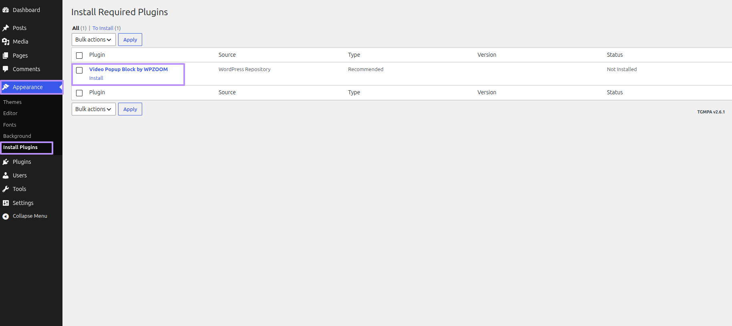The width and height of the screenshot is (732, 326).
Task: Open the Background submenu item
Action: coord(17,136)
